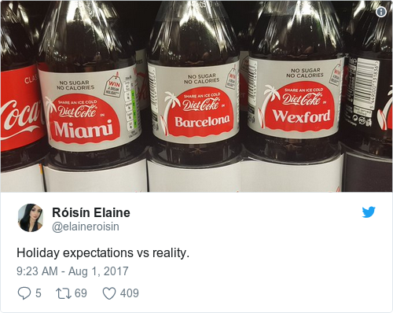Open Róisín Elaine's profile avatar

(31, 218)
